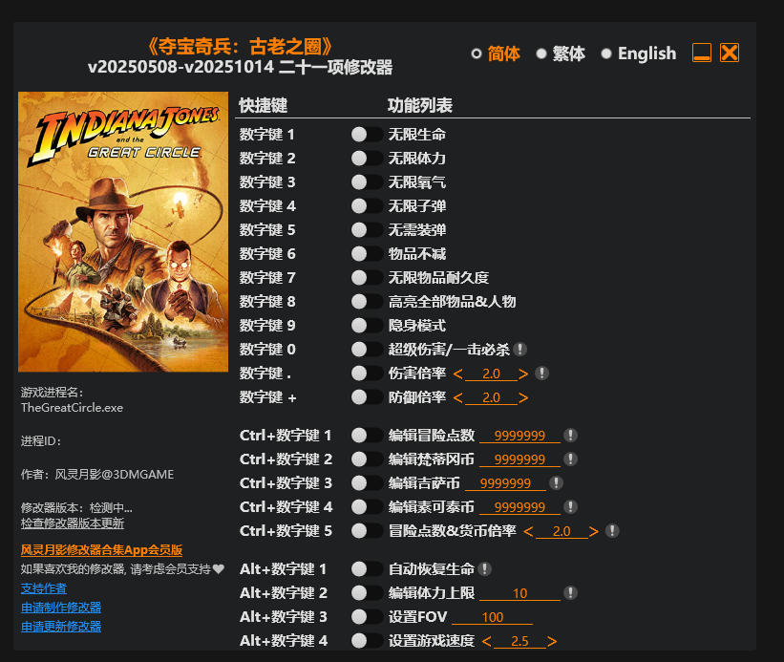Click the 伤害倍率 value field 2.0
This screenshot has width=784, height=662.
point(491,374)
